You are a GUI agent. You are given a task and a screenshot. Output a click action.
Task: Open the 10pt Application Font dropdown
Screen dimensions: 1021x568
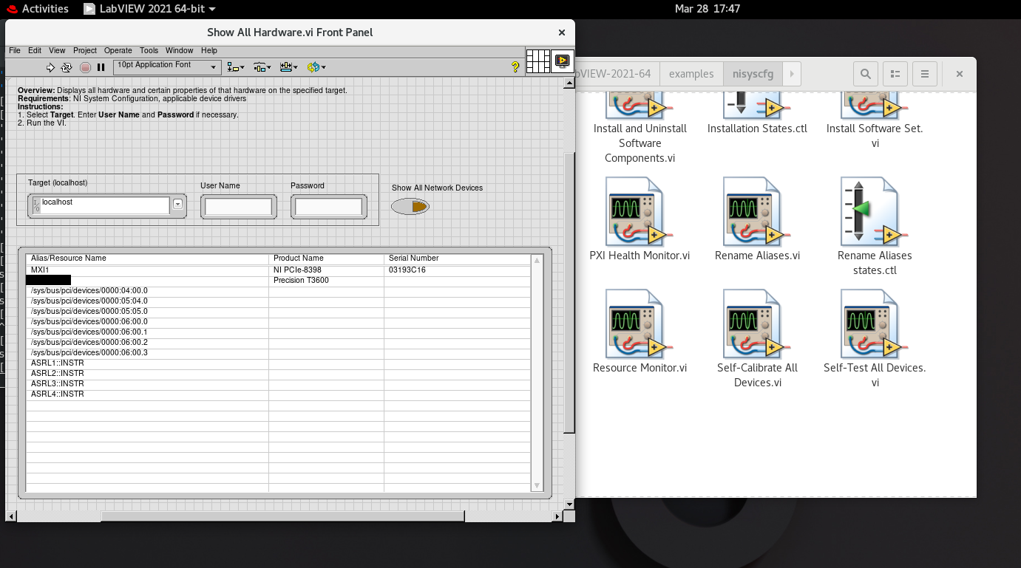click(167, 67)
